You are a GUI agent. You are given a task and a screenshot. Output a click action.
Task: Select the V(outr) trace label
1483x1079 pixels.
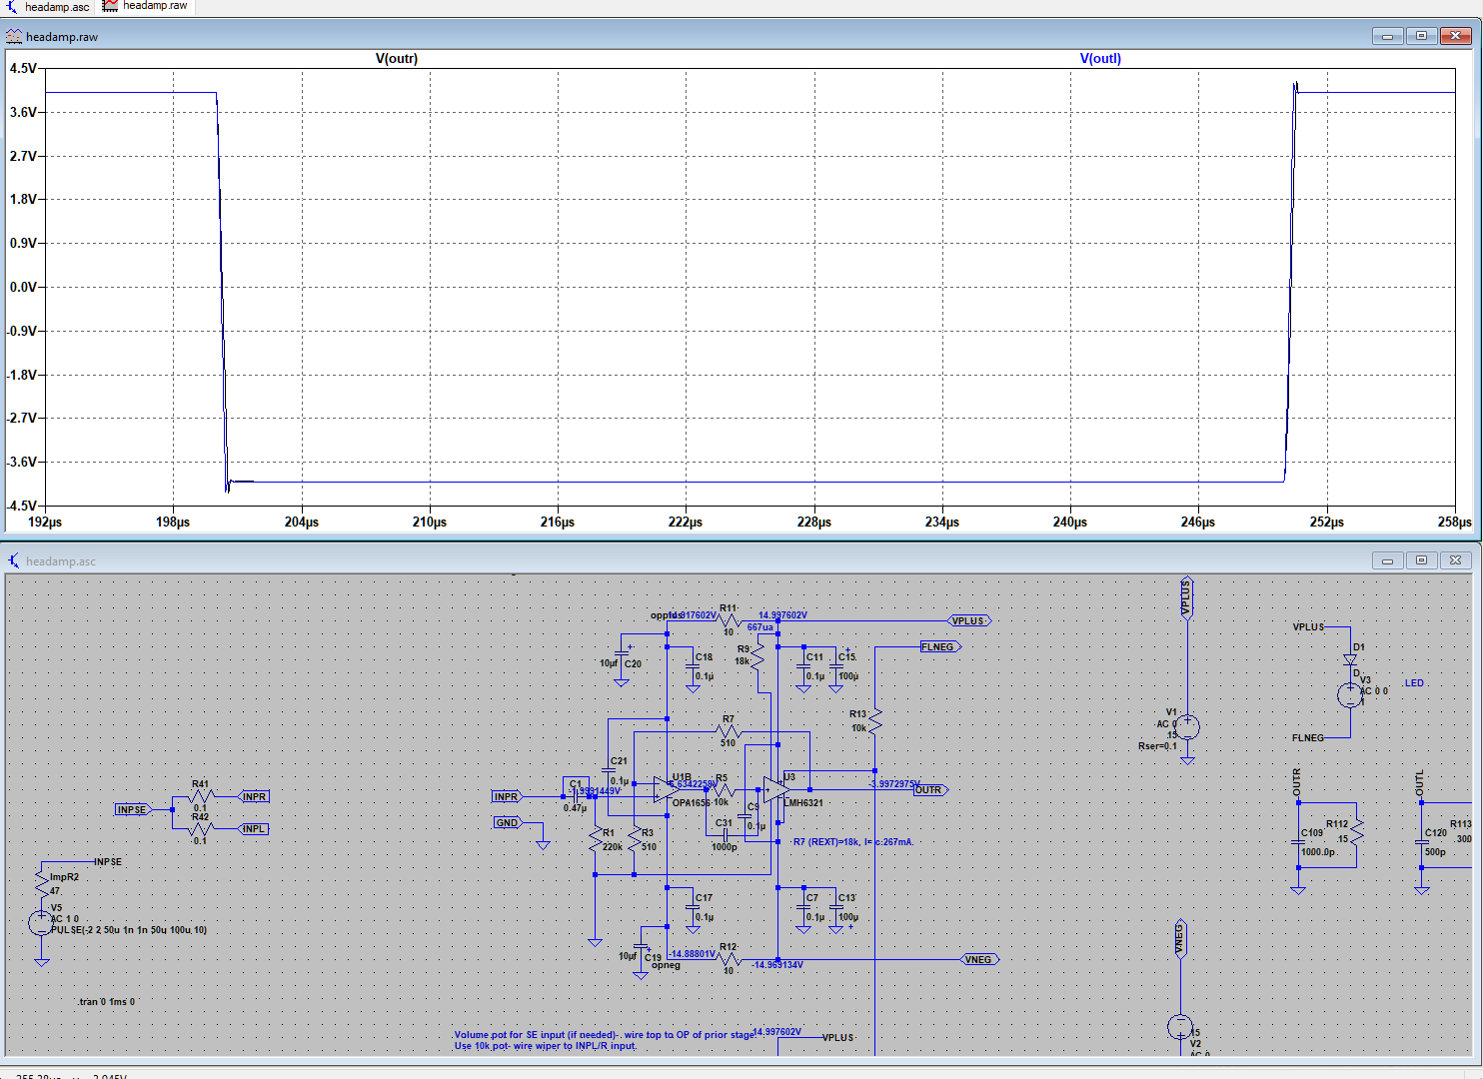point(397,59)
